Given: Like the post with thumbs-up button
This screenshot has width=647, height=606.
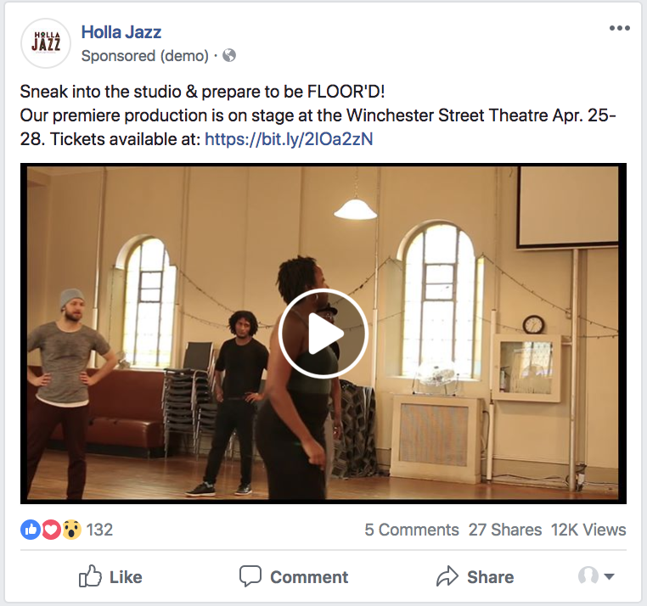Looking at the screenshot, I should 110,576.
